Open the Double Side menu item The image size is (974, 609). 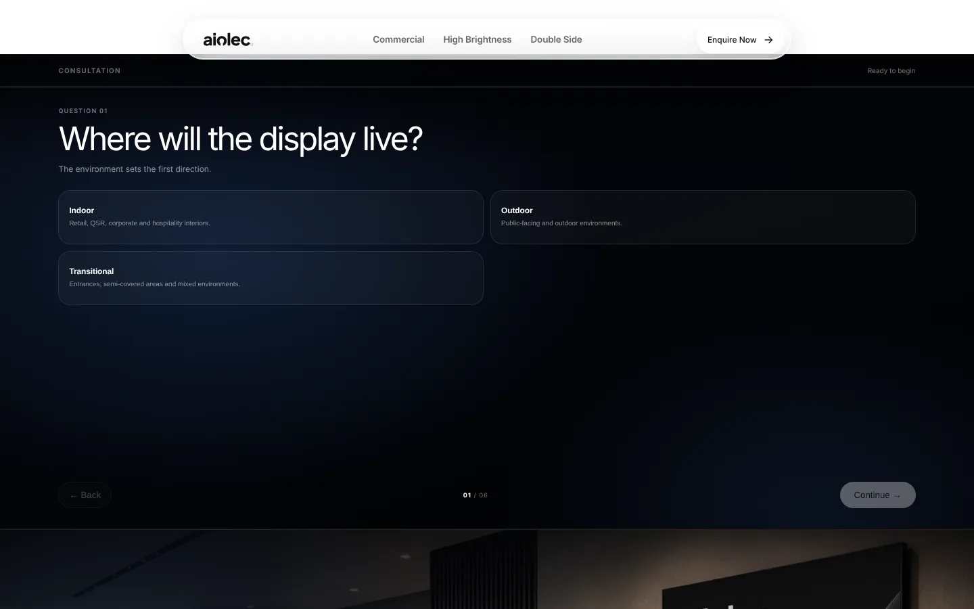click(556, 39)
